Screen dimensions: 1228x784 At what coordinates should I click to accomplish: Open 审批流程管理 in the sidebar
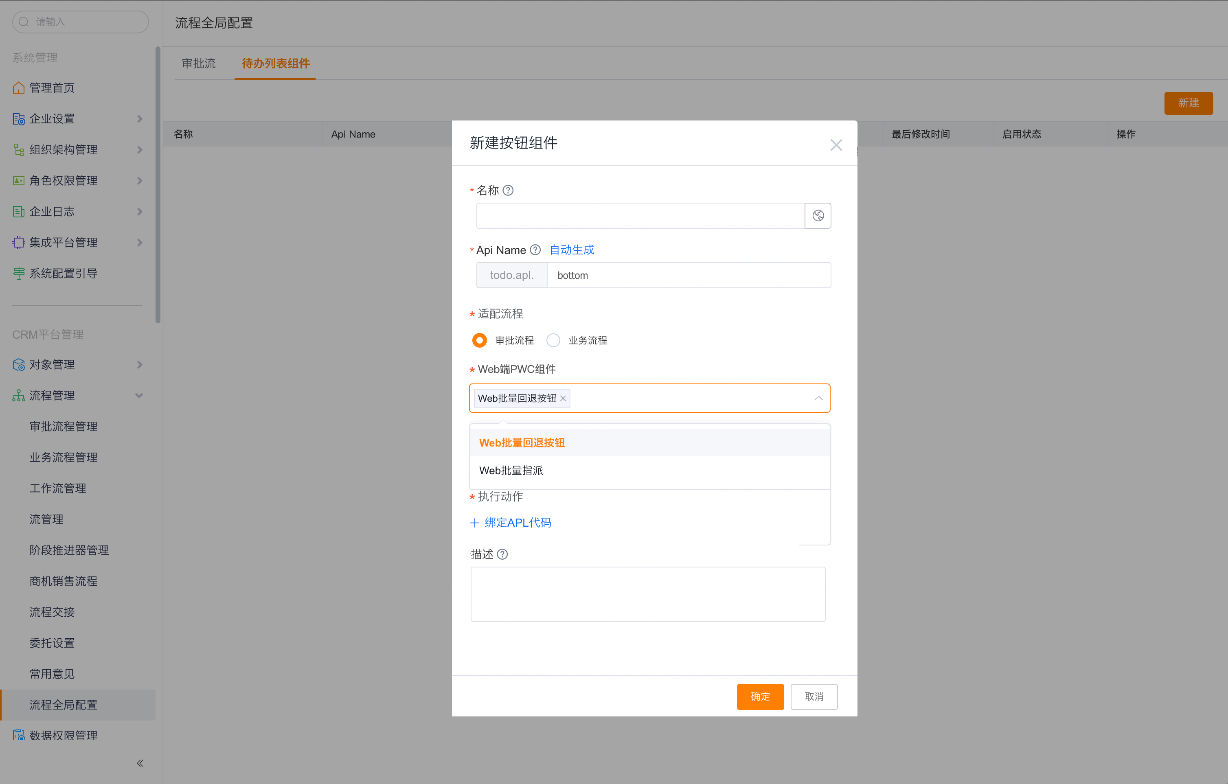coord(63,426)
